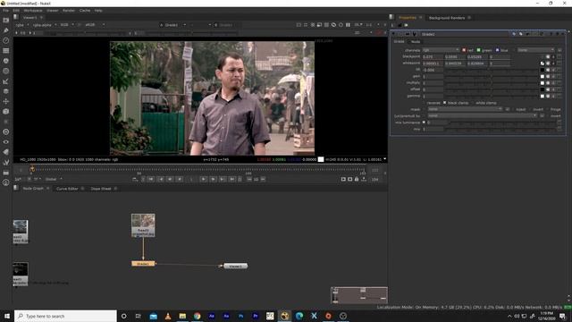Launch VLC from the taskbar
The width and height of the screenshot is (572, 322).
tap(168, 316)
